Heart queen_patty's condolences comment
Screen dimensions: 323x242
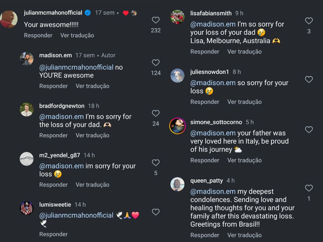coord(309,188)
